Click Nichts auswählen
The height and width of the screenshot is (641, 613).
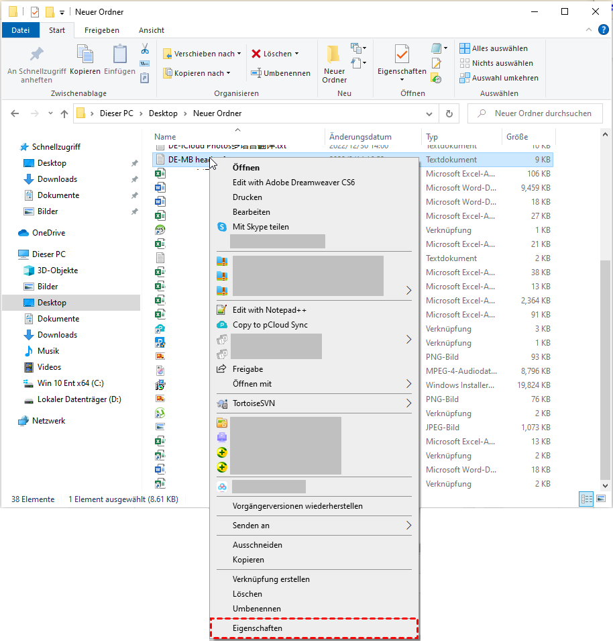496,63
